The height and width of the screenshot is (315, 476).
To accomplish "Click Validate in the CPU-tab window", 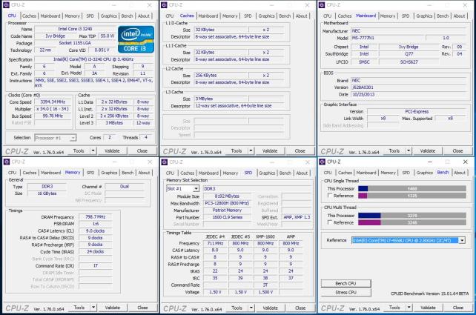I will pos(112,150).
